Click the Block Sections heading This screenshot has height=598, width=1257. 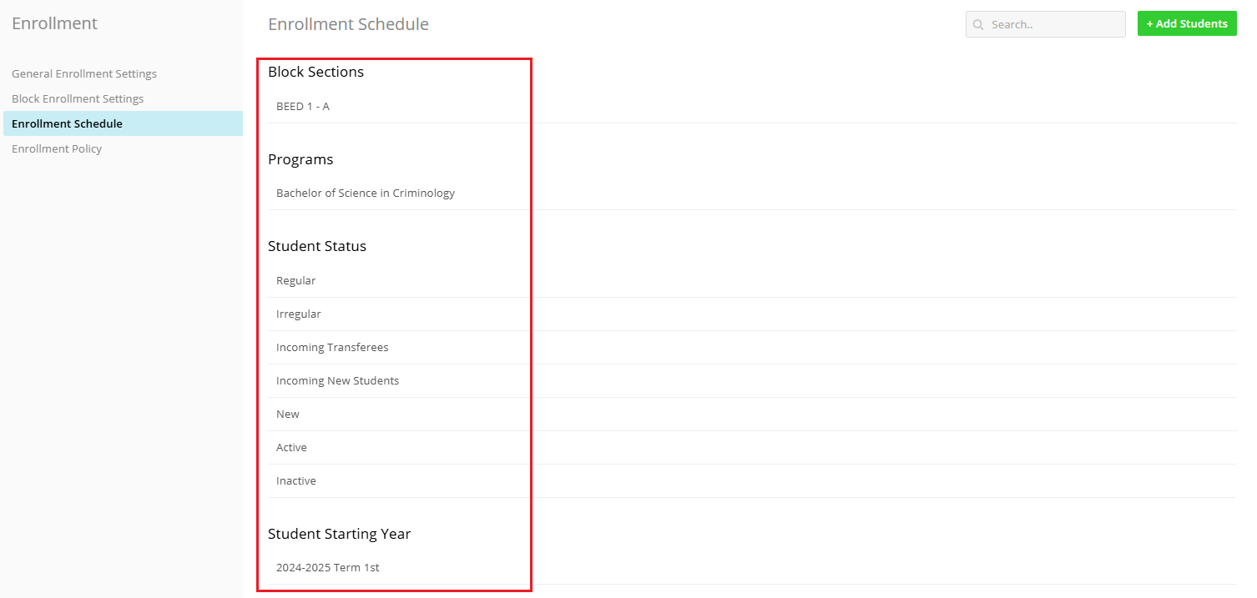[316, 72]
